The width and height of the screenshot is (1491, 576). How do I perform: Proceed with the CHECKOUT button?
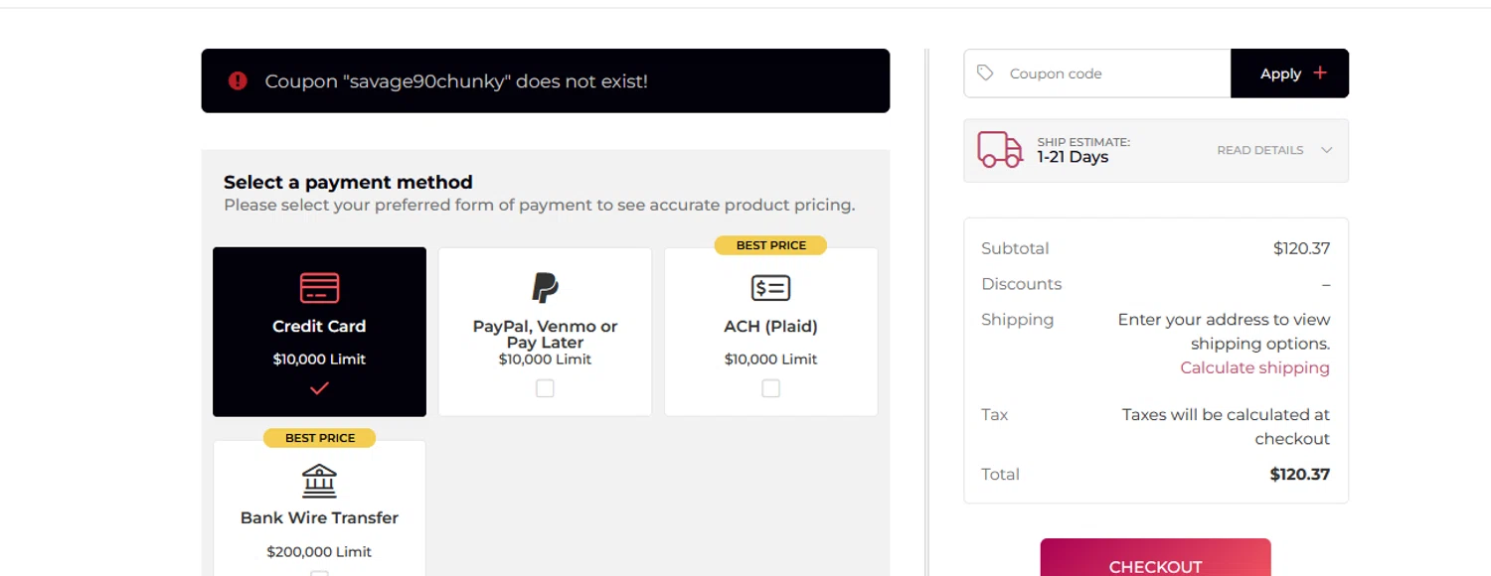(x=1155, y=557)
